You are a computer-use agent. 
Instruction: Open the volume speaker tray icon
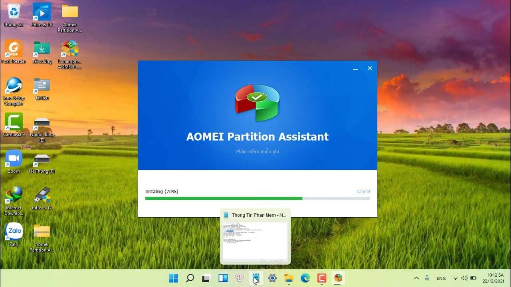[464, 278]
